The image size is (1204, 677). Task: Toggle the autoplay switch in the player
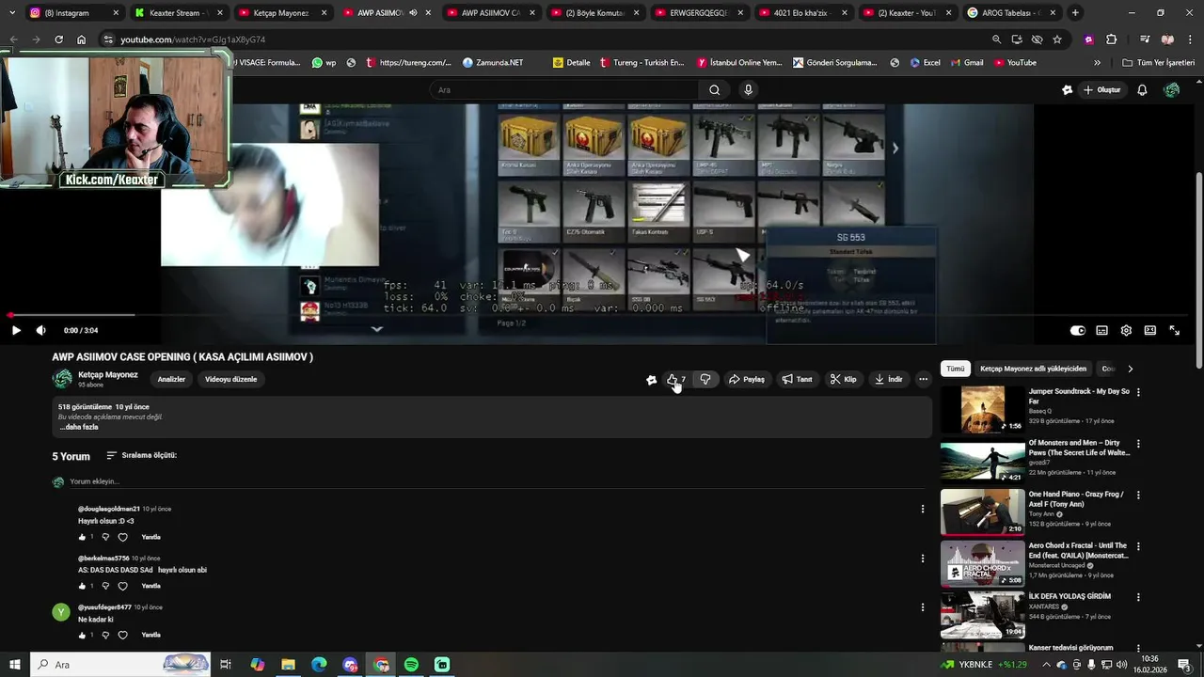(x=1078, y=330)
